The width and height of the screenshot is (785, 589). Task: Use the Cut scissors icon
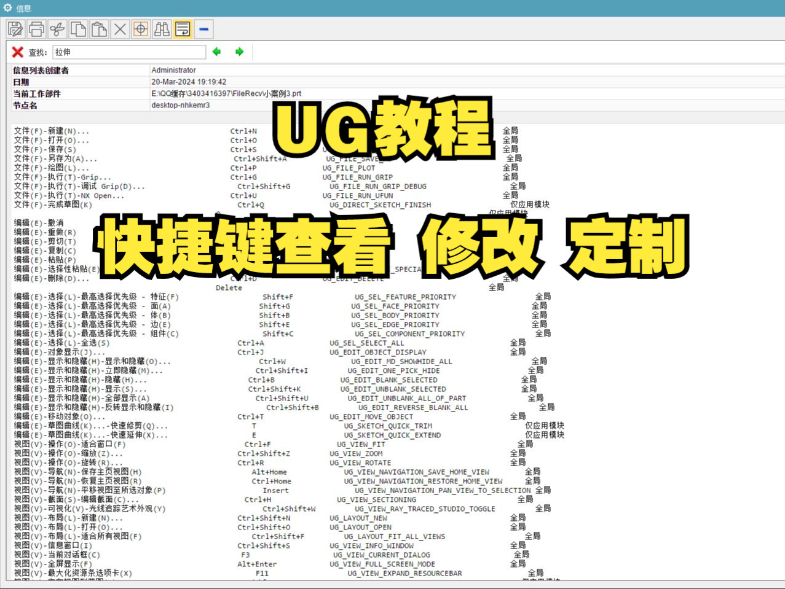tap(57, 28)
